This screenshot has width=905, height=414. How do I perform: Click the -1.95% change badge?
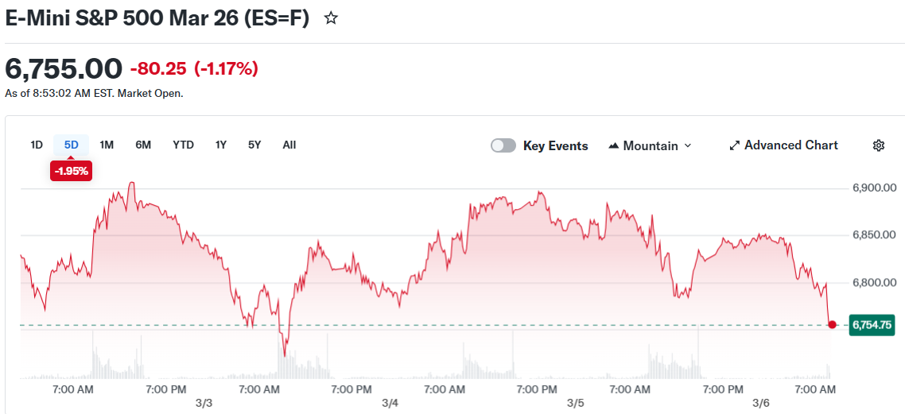tap(72, 171)
